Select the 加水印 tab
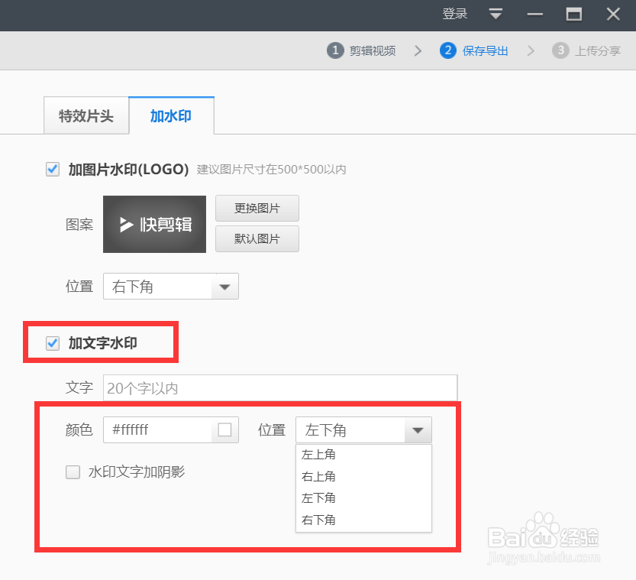Image resolution: width=636 pixels, height=580 pixels. tap(171, 115)
